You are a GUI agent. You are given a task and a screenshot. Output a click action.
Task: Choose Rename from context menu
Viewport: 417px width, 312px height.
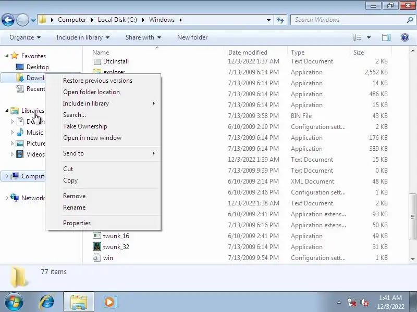pyautogui.click(x=75, y=207)
